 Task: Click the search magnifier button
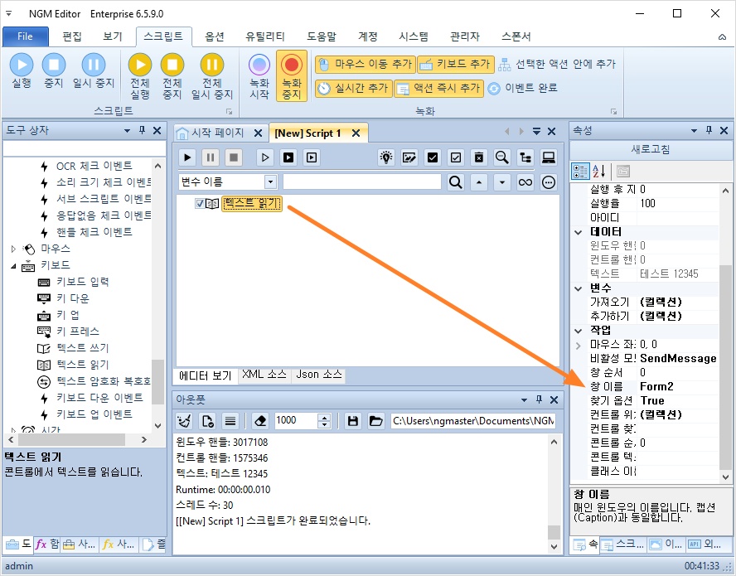(x=455, y=182)
